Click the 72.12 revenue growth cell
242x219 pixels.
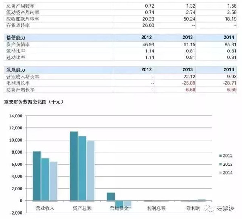pos(190,77)
